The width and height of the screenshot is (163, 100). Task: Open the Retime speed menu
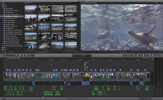tap(130, 55)
